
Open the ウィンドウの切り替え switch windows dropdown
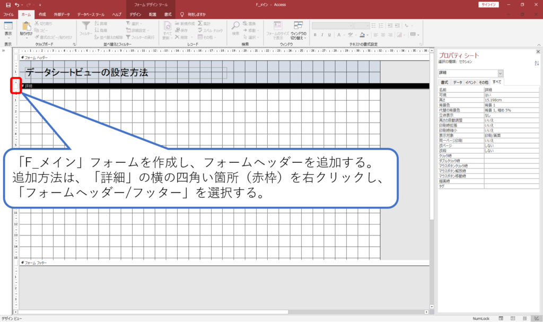298,30
